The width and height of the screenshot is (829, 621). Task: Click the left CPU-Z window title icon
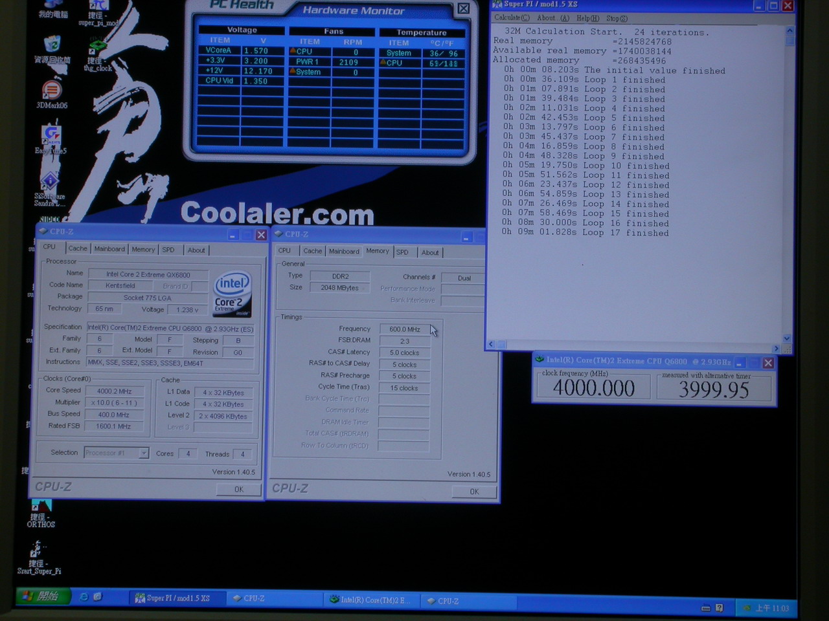click(43, 231)
